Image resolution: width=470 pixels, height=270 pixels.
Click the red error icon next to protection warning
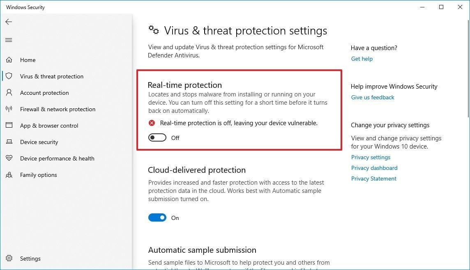(x=152, y=123)
